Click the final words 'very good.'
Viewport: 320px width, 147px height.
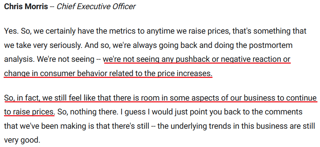[22, 140]
